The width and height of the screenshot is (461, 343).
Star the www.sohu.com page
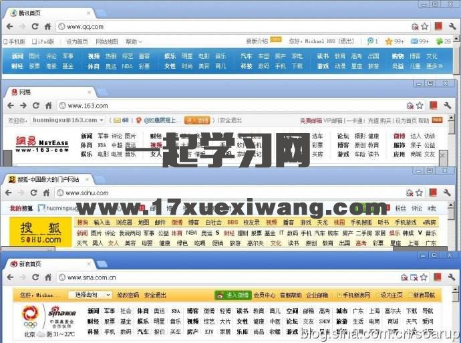pyautogui.click(x=420, y=193)
